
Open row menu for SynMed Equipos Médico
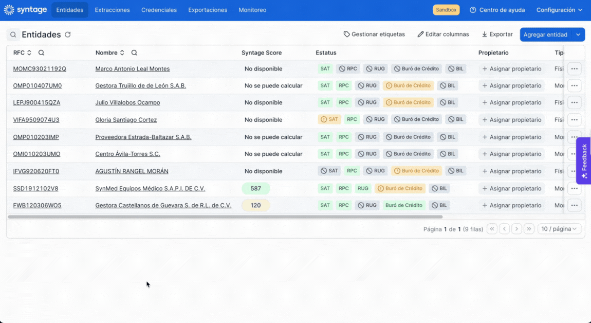[x=574, y=188]
